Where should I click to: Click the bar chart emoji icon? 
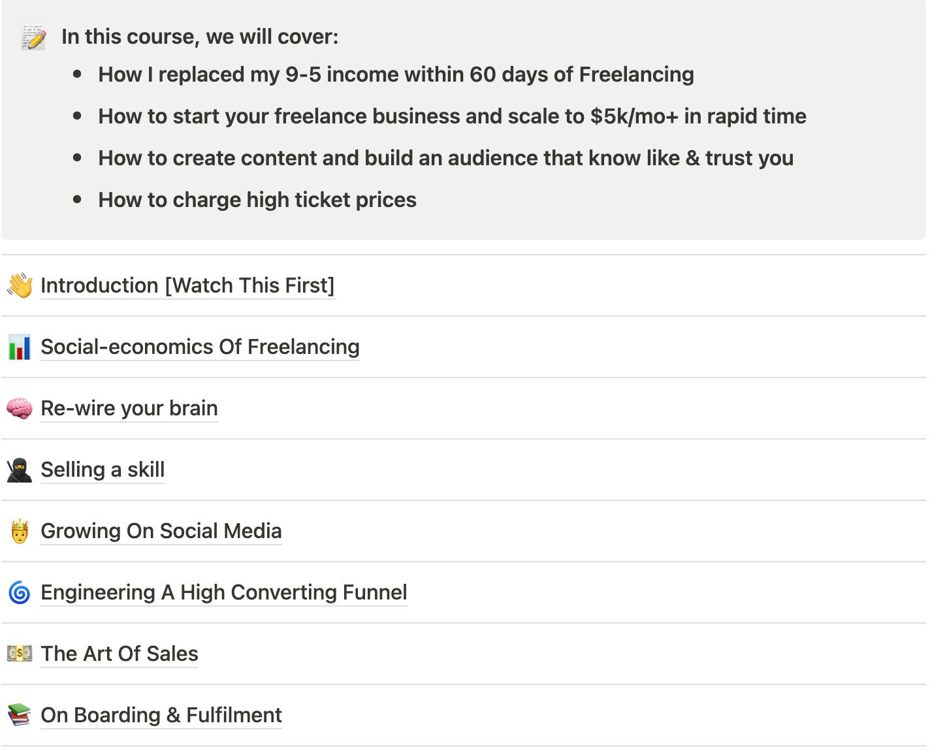click(x=20, y=347)
